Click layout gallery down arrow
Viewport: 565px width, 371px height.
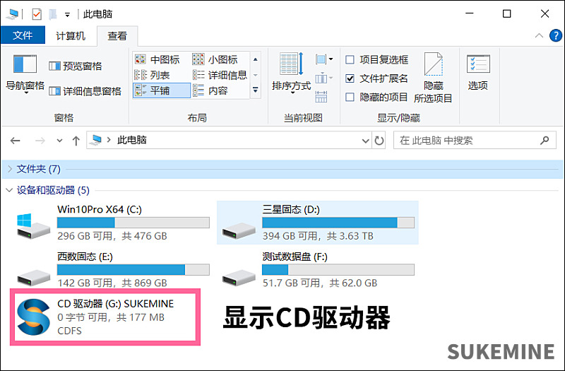tap(256, 75)
